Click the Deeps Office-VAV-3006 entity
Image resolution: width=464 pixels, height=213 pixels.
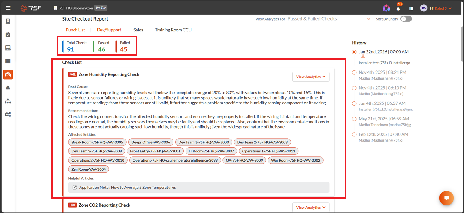click(x=151, y=142)
